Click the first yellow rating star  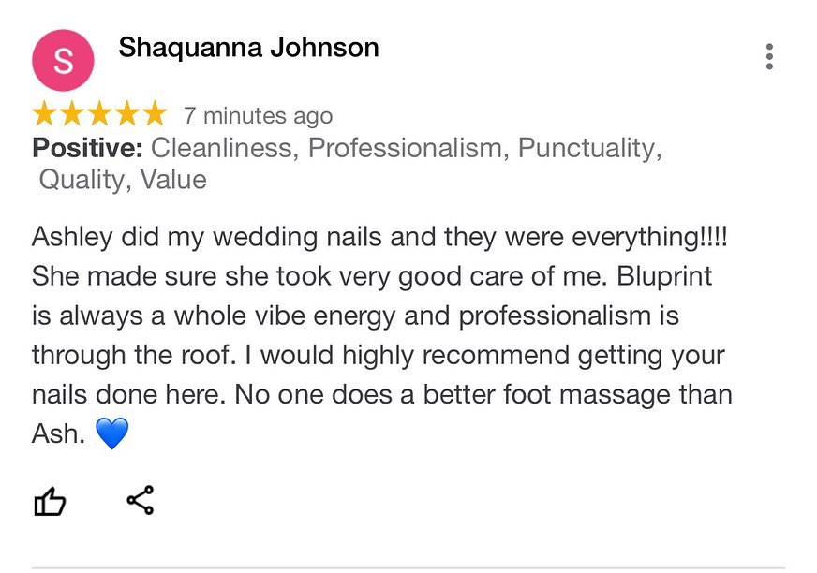(44, 115)
